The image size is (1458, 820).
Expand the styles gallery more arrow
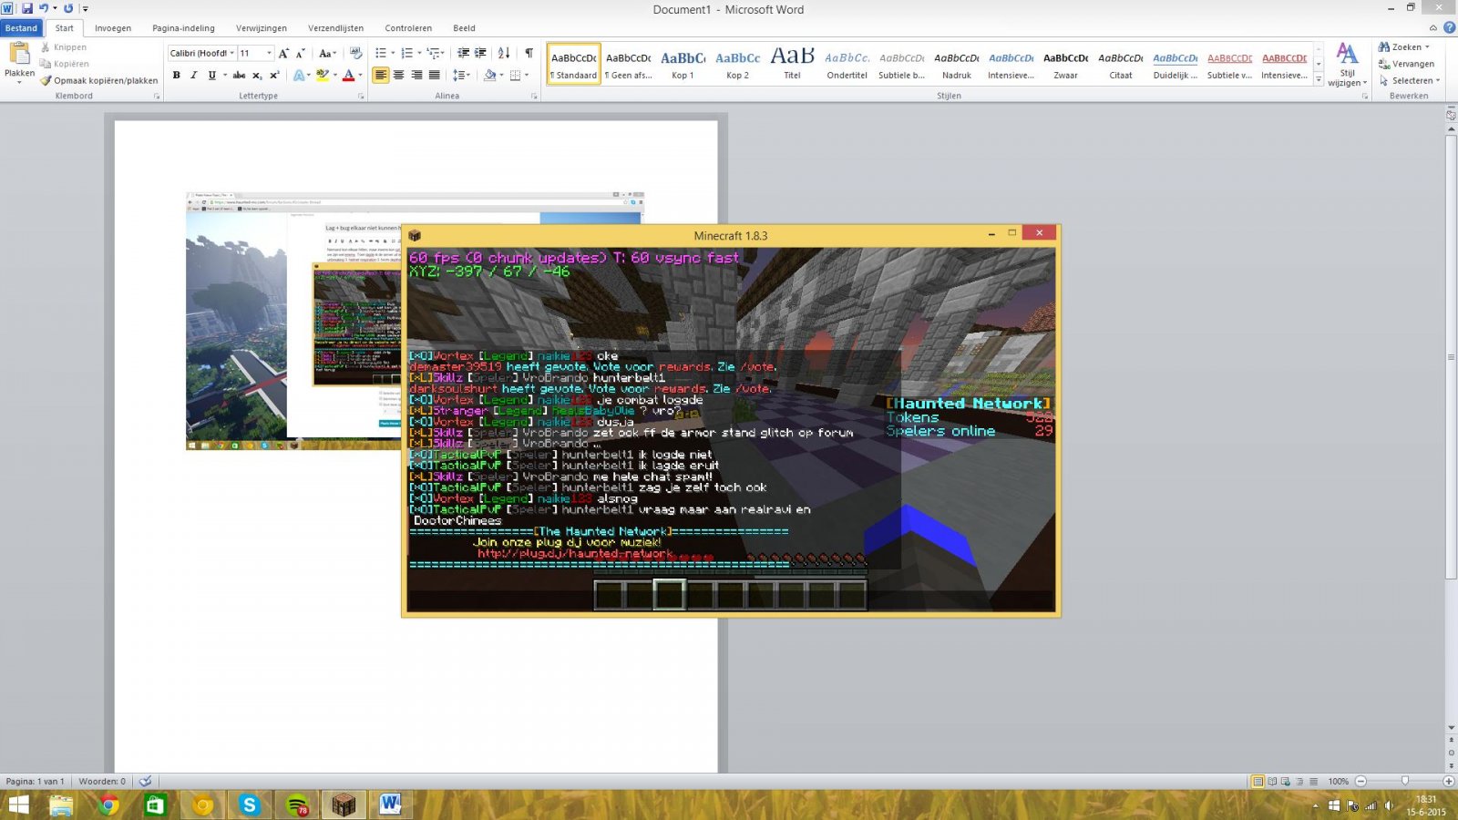click(1319, 79)
